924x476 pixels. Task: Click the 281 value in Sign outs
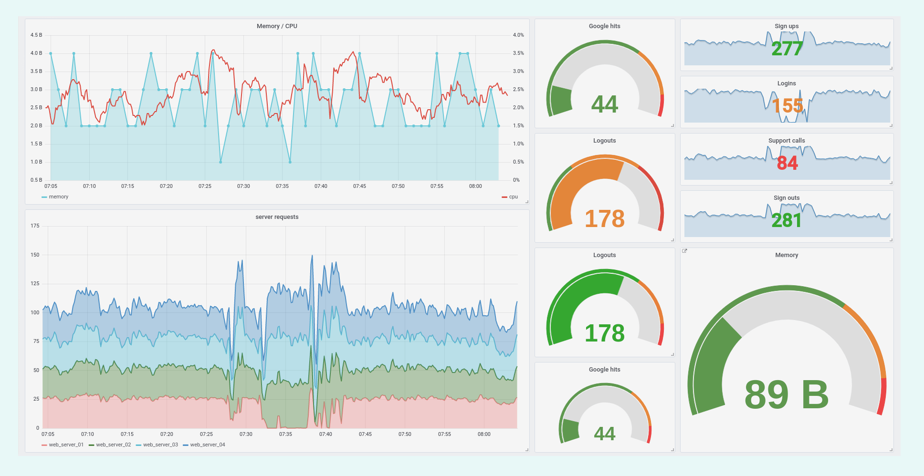[x=787, y=220]
